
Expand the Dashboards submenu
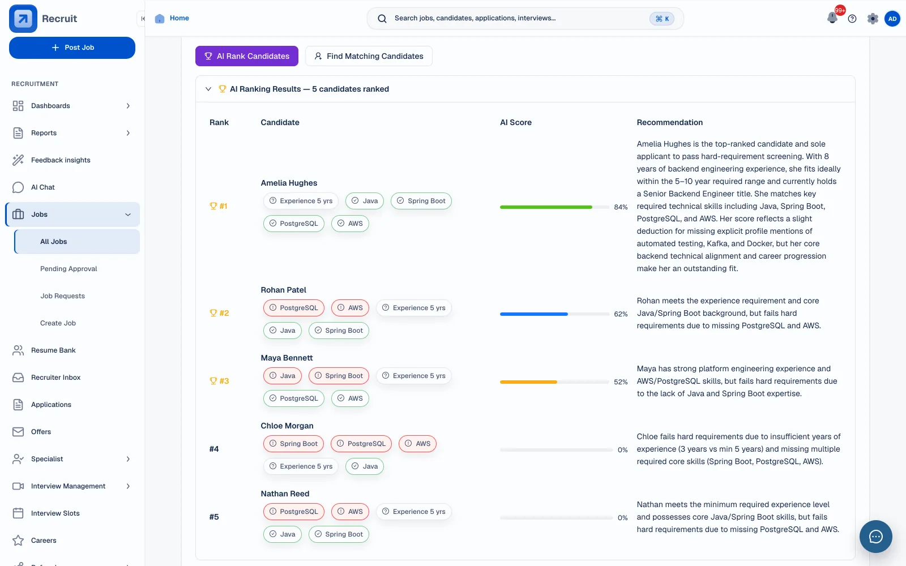click(128, 106)
